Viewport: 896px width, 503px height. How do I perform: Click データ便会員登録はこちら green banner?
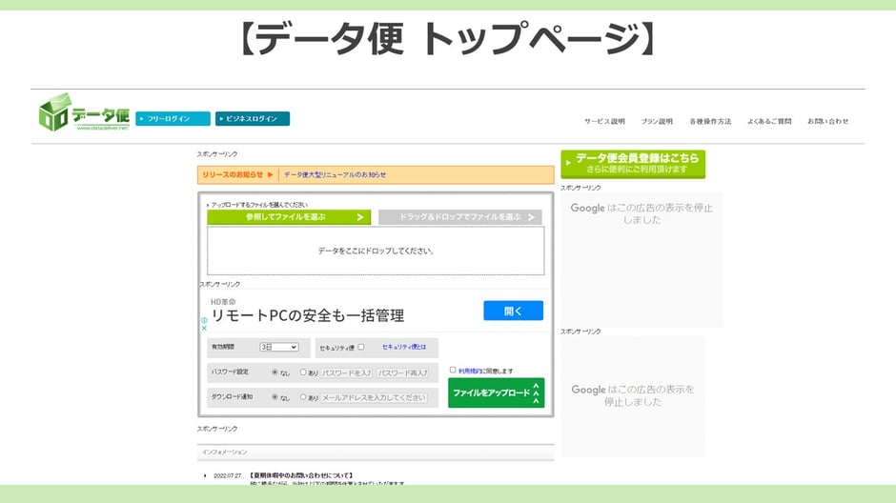coord(633,164)
